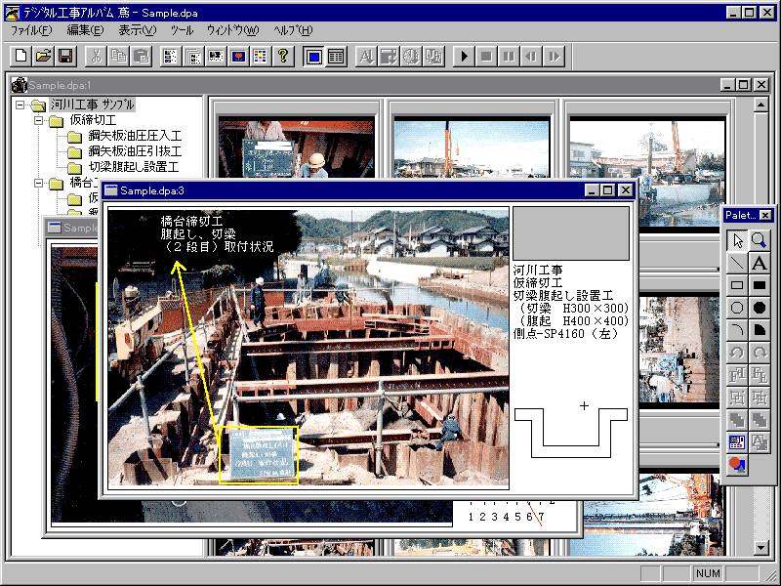
Task: Open the help icon with the question mark
Action: coord(283,56)
